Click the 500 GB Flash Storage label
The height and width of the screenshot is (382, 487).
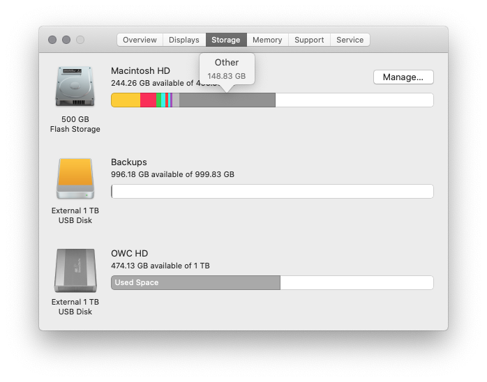pyautogui.click(x=75, y=124)
